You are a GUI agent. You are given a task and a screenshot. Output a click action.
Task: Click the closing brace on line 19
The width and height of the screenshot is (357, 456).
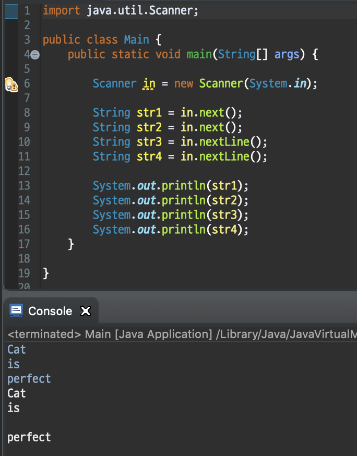46,273
